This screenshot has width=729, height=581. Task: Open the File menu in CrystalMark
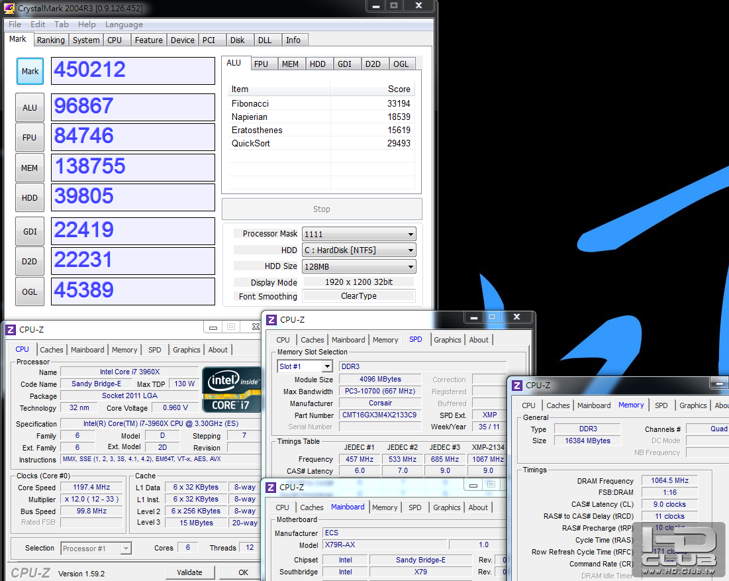pos(15,25)
